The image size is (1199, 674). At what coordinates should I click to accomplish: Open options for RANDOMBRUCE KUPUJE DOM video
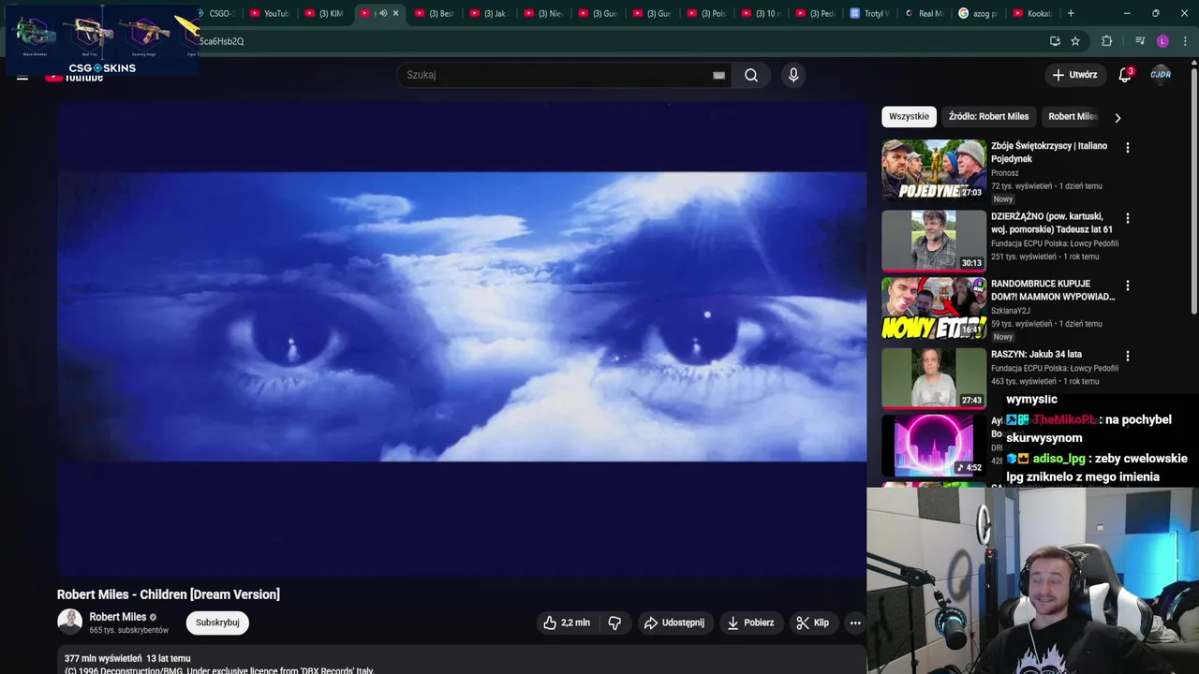coord(1128,286)
